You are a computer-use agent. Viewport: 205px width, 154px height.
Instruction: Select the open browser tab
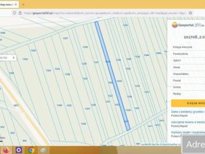coord(9,4)
